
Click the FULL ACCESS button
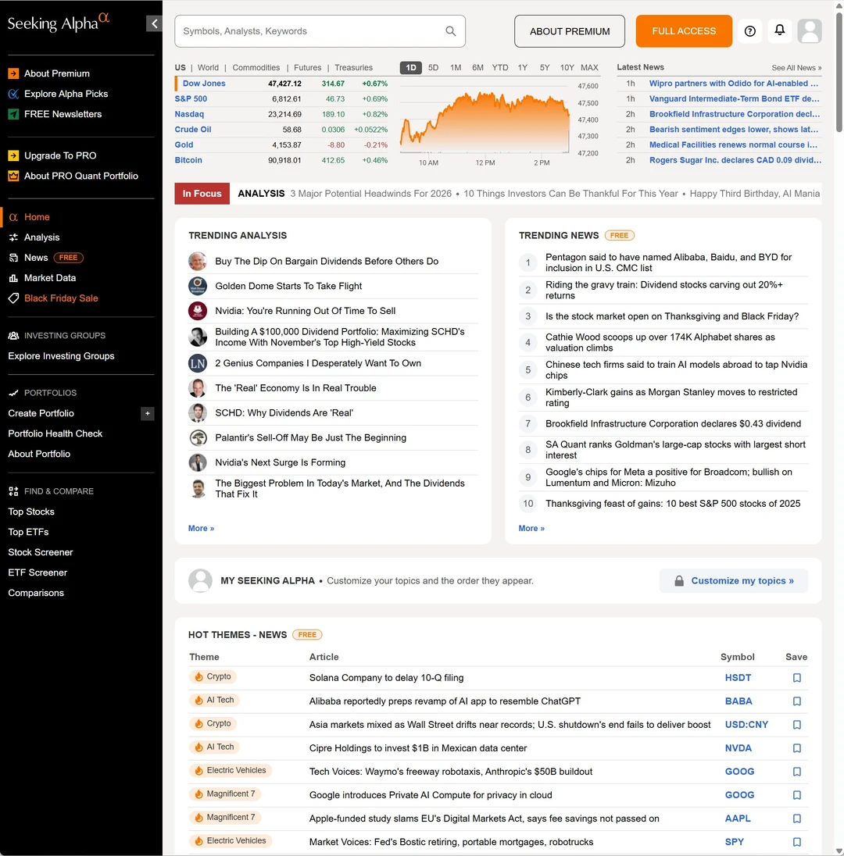point(684,31)
